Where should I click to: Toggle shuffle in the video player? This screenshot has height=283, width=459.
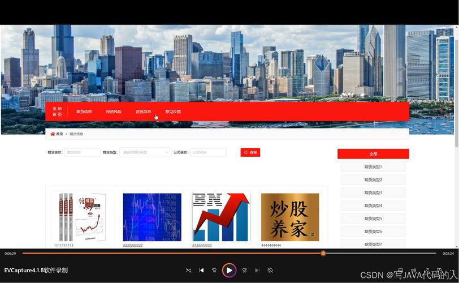point(189,271)
